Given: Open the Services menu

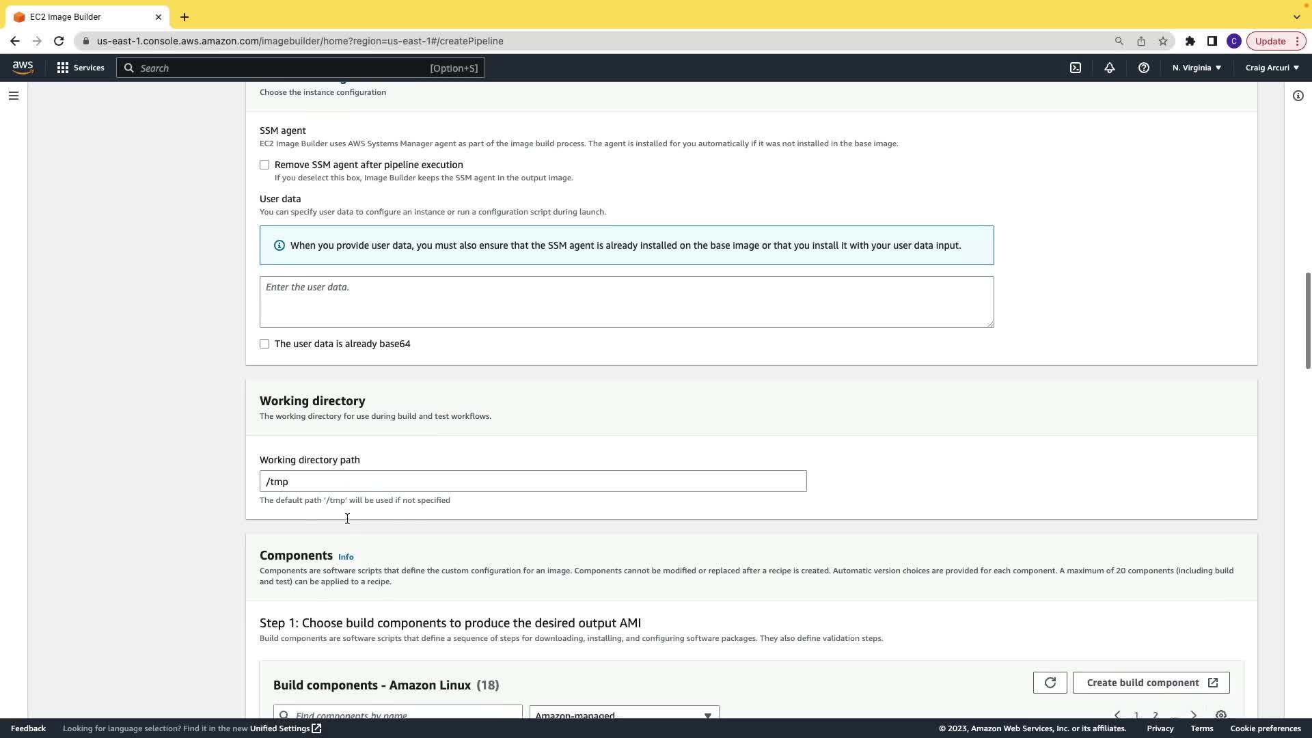Looking at the screenshot, I should click(x=81, y=68).
